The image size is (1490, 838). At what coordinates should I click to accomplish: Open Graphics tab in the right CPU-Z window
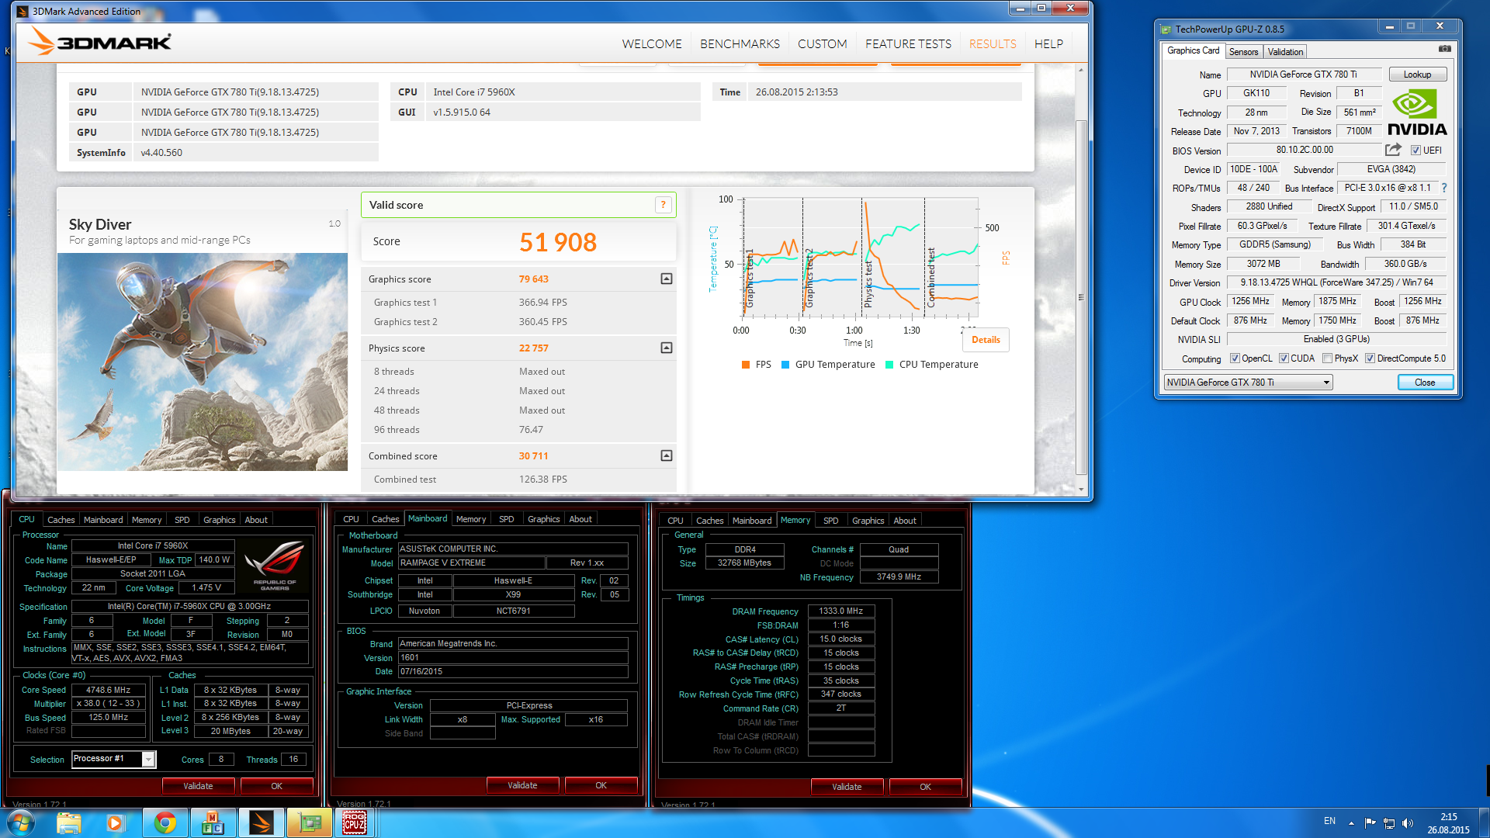868,521
